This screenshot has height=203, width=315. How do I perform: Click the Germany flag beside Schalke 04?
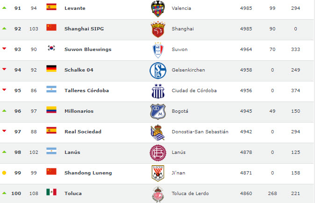51,69
